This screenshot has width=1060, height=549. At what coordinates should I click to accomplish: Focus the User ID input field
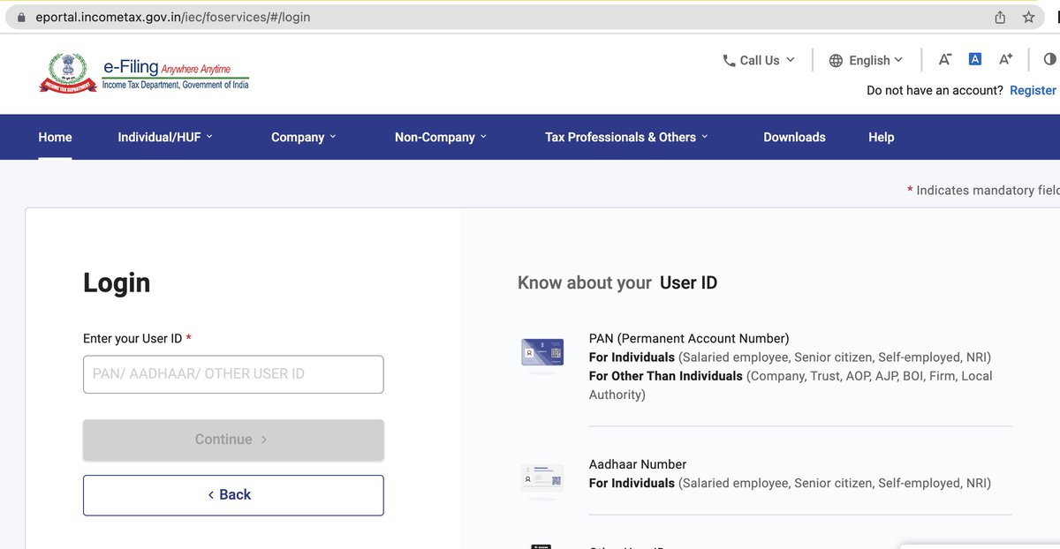point(233,374)
